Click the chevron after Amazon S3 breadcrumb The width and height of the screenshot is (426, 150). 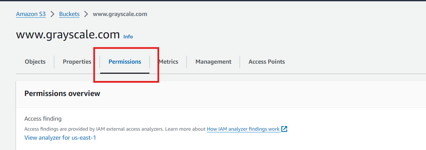tap(52, 14)
